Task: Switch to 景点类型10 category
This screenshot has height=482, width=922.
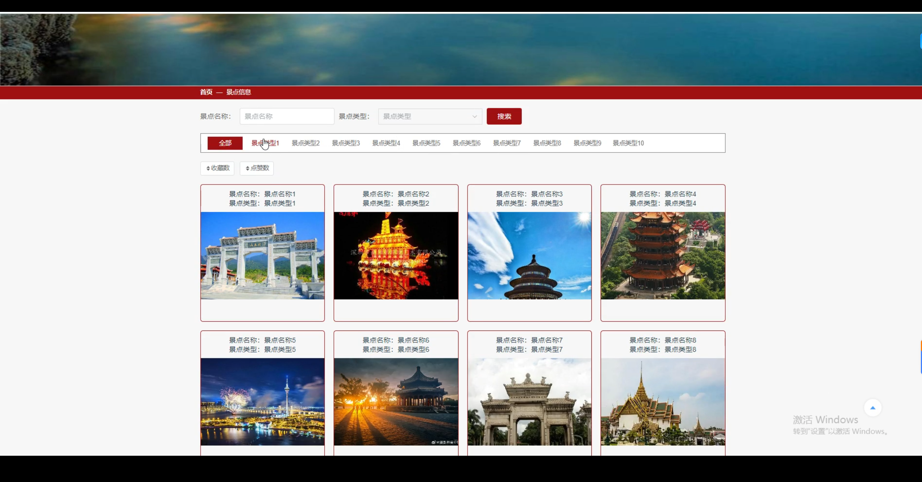Action: (628, 143)
